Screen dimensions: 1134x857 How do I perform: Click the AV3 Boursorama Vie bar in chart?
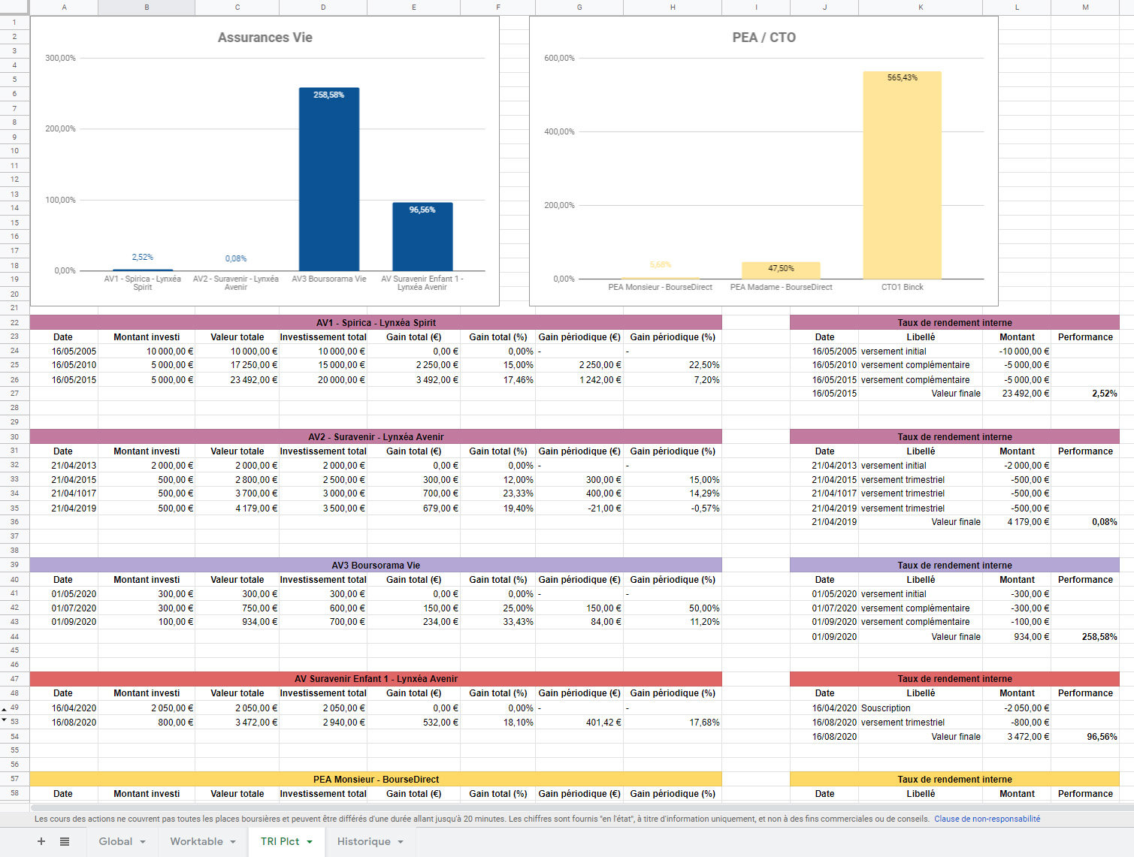coord(329,180)
